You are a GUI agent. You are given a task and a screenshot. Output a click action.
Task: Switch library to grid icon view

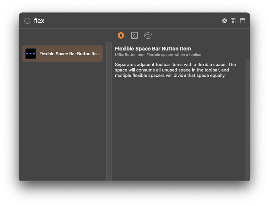click(x=233, y=21)
